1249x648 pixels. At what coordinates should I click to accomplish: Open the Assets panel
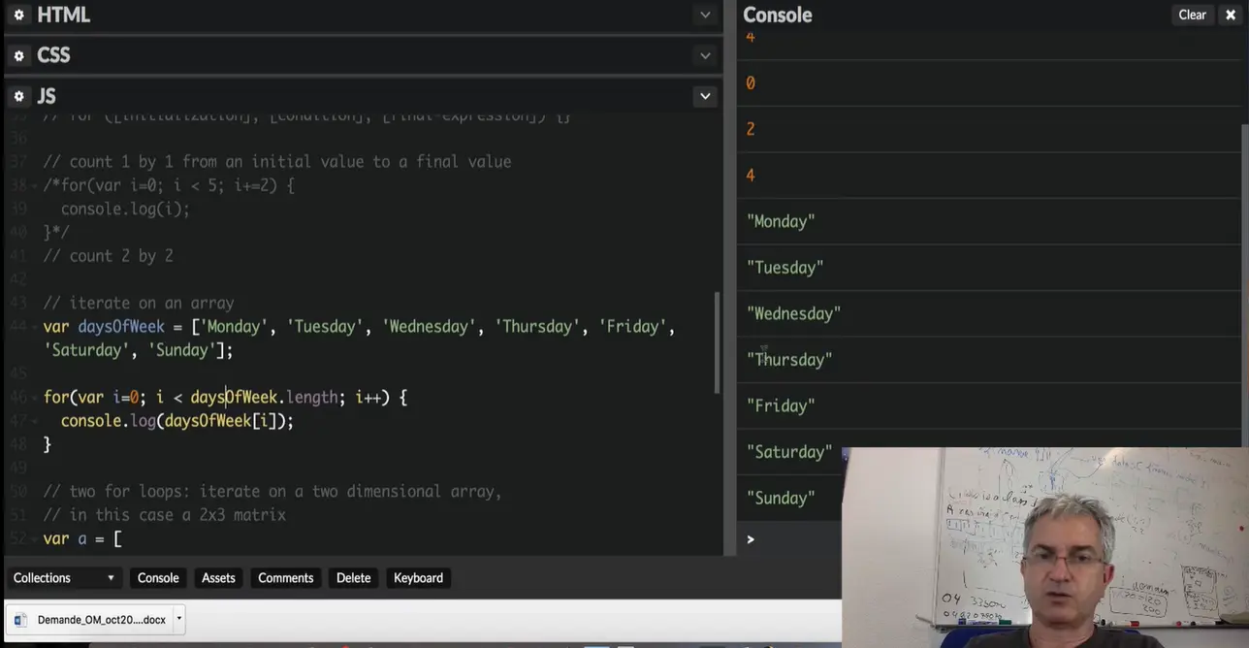pyautogui.click(x=218, y=577)
